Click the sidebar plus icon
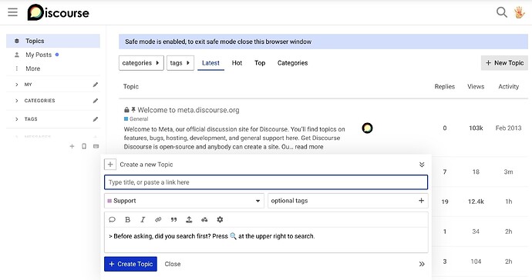The image size is (532, 280). click(72, 146)
